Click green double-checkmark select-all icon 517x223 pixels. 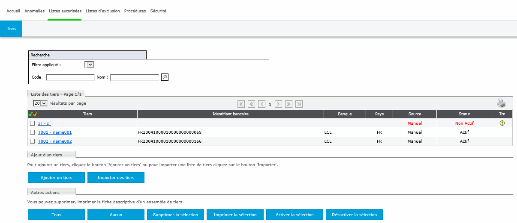33,114
